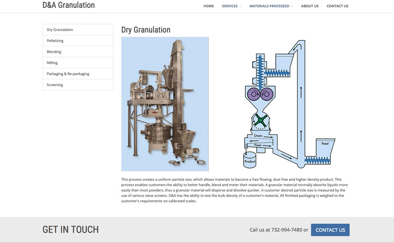Image resolution: width=394 pixels, height=243 pixels.
Task: Click the D&A Granulation site logo
Action: pyautogui.click(x=68, y=5)
